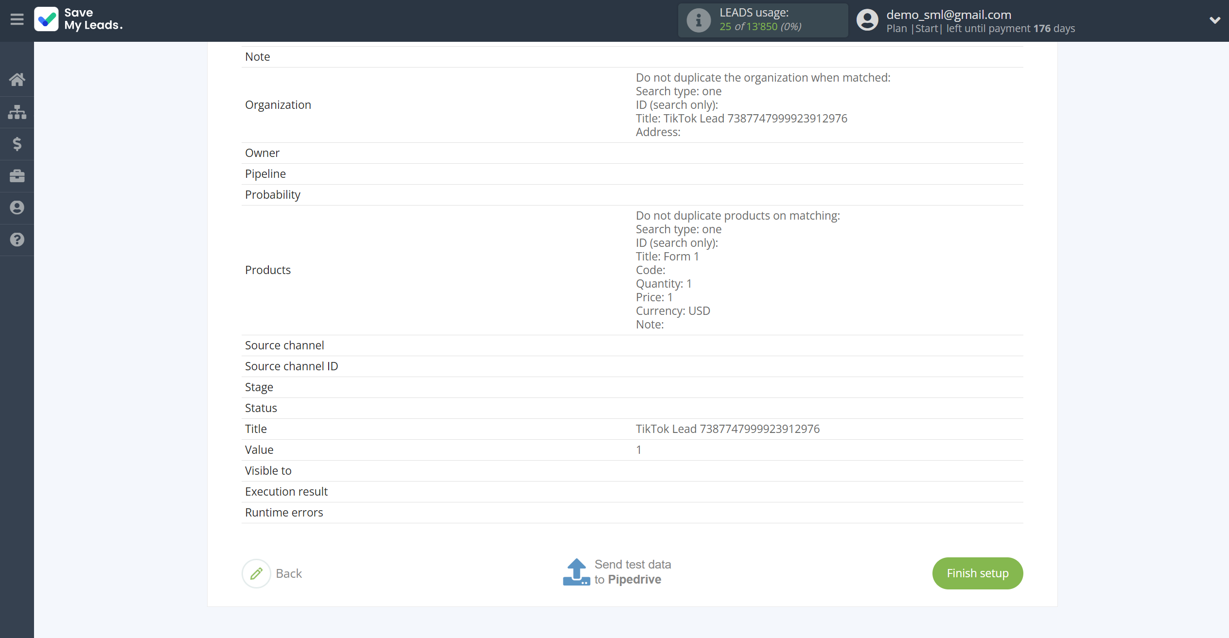Click the Finish setup button
The image size is (1229, 638).
coord(978,573)
